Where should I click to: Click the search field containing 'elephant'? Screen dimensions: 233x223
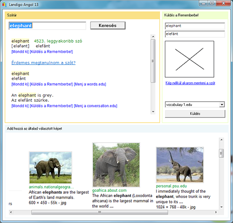pos(48,26)
